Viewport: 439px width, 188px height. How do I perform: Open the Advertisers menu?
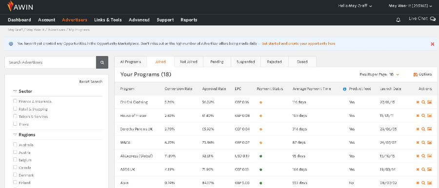tap(75, 20)
